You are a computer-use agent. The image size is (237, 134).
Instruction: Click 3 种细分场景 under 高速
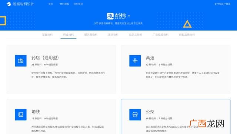click(x=166, y=64)
